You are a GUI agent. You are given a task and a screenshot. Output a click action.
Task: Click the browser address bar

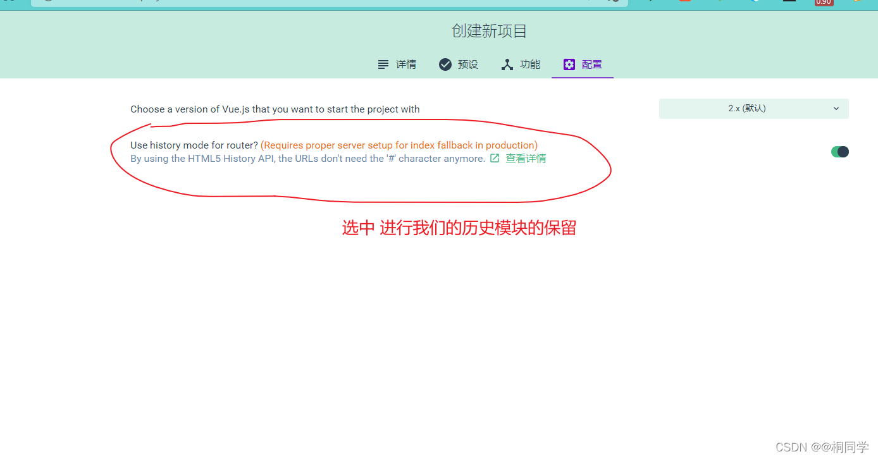click(329, 3)
